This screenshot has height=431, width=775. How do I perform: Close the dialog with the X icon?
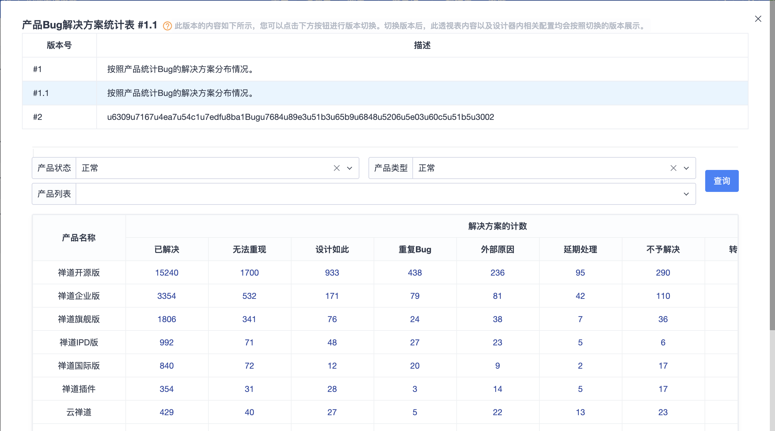pyautogui.click(x=758, y=19)
